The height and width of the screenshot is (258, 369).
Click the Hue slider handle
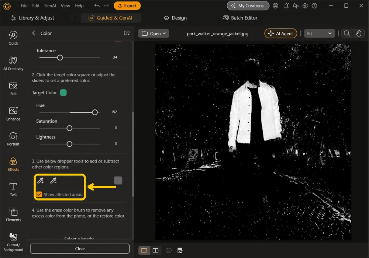[x=95, y=112]
